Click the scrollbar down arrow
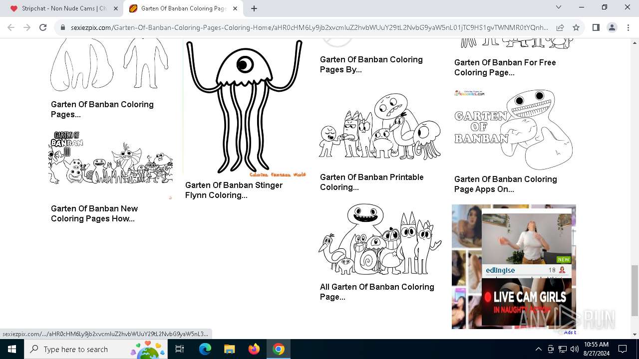639x359 pixels. point(635,335)
